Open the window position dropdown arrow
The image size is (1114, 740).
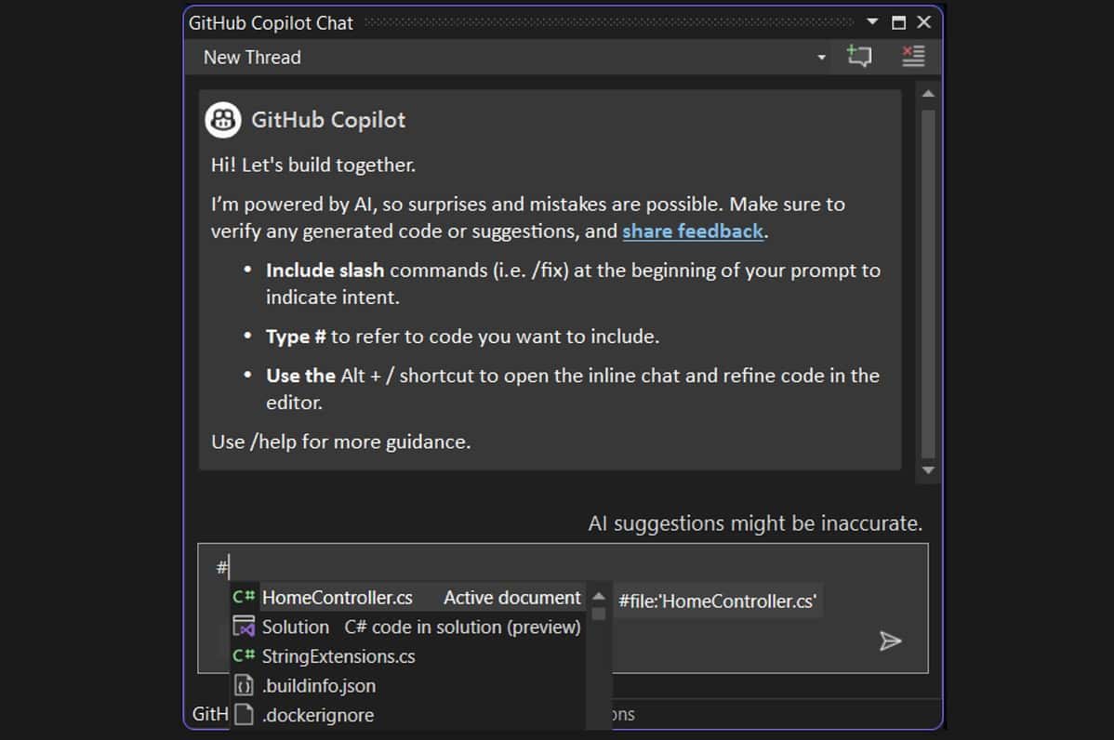871,20
